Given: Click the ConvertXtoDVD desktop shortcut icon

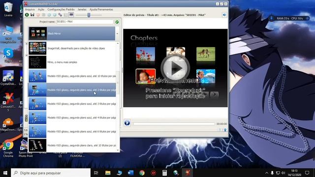Looking at the screenshot, I should pyautogui.click(x=8, y=102).
